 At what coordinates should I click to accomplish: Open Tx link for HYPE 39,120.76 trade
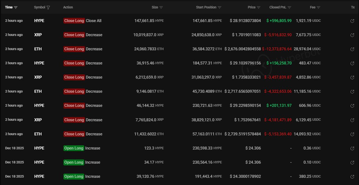(352, 177)
